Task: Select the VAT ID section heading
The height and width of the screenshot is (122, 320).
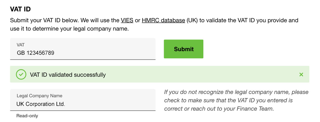Action: (21, 9)
